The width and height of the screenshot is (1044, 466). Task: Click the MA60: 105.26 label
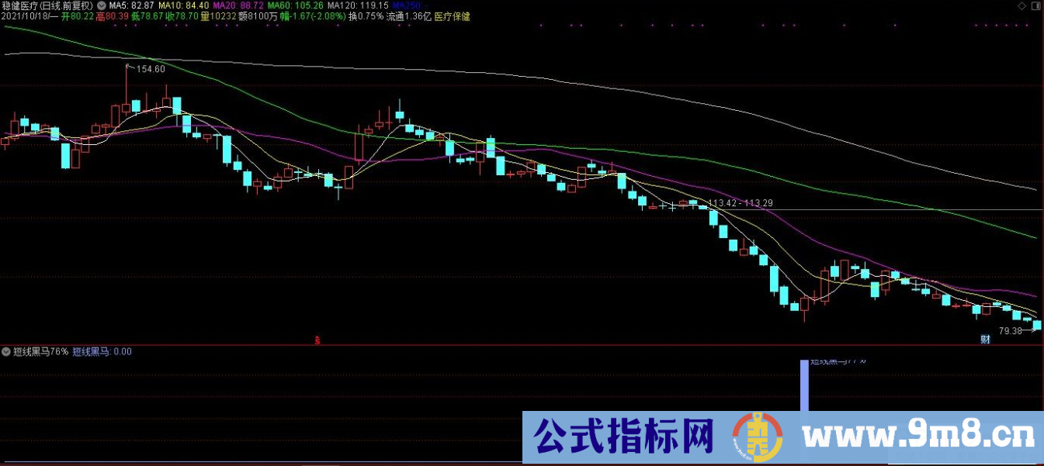click(x=295, y=5)
